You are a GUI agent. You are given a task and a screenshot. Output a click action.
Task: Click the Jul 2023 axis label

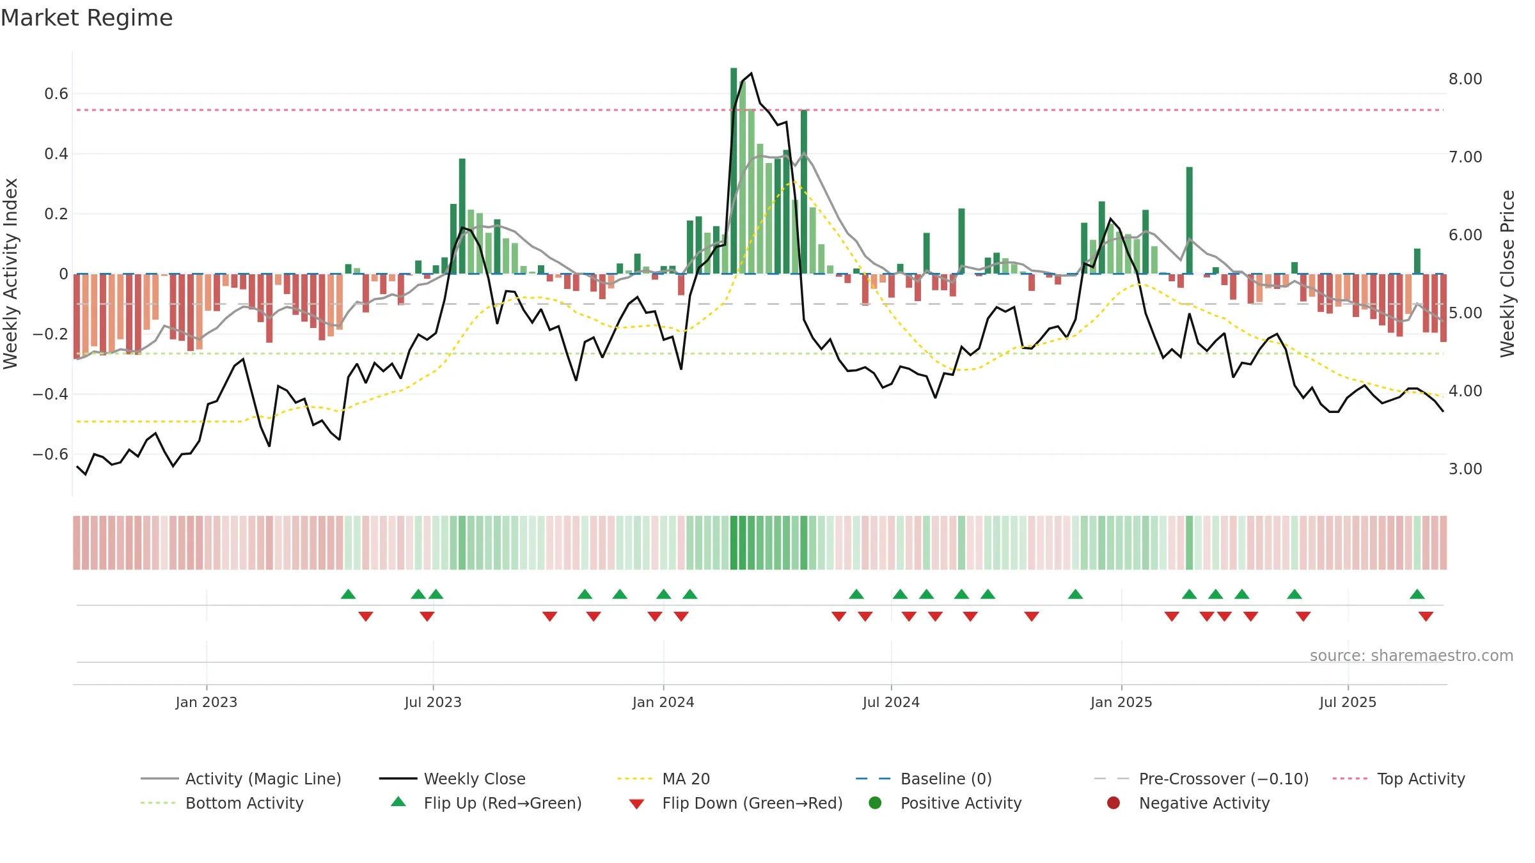[433, 703]
